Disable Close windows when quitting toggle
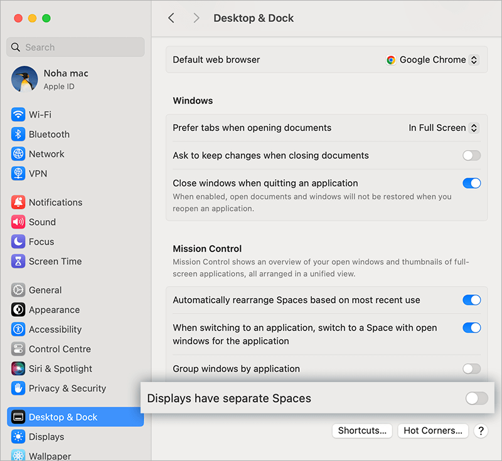This screenshot has width=502, height=461. [x=471, y=183]
